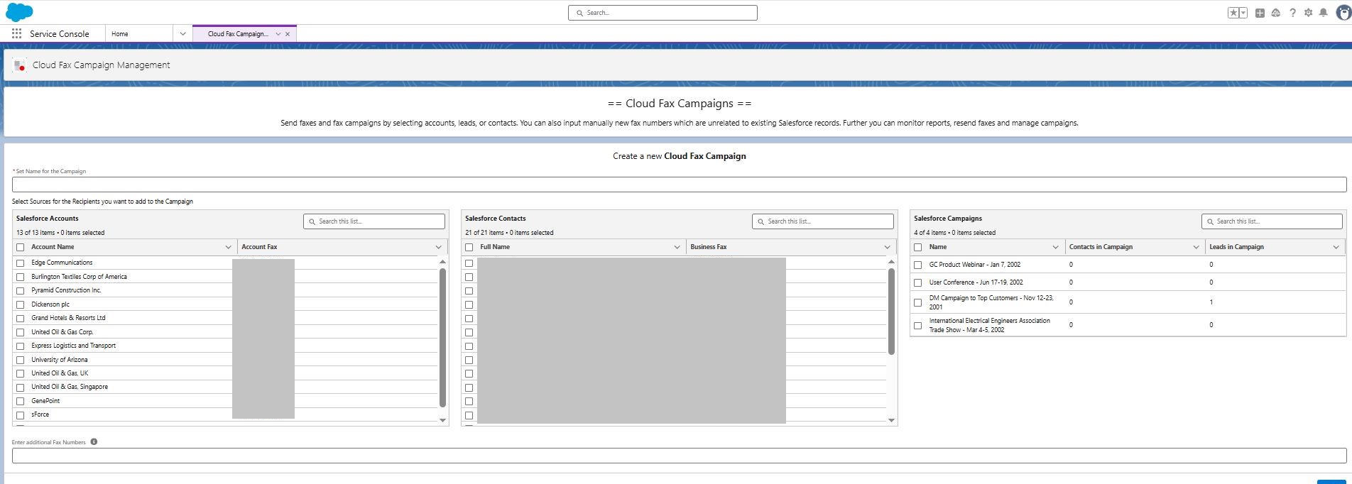
Task: Switch to the Home tab
Action: point(120,33)
